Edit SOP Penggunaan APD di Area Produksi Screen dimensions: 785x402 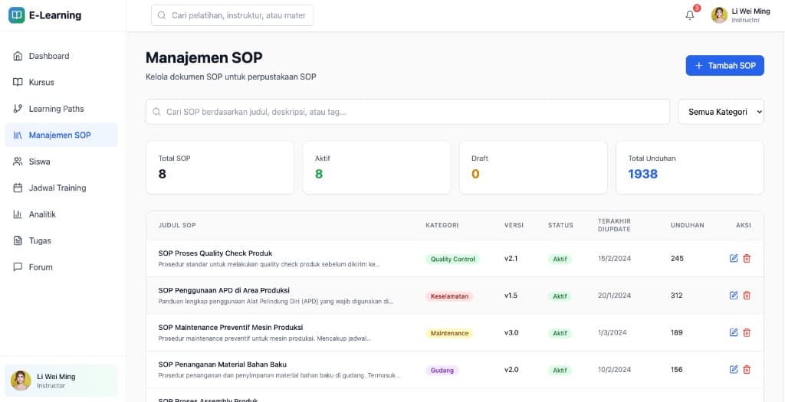click(734, 296)
